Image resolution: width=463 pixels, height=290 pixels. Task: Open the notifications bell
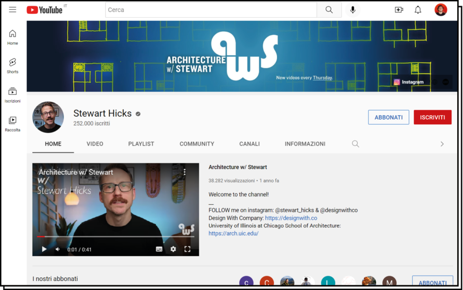(x=418, y=10)
